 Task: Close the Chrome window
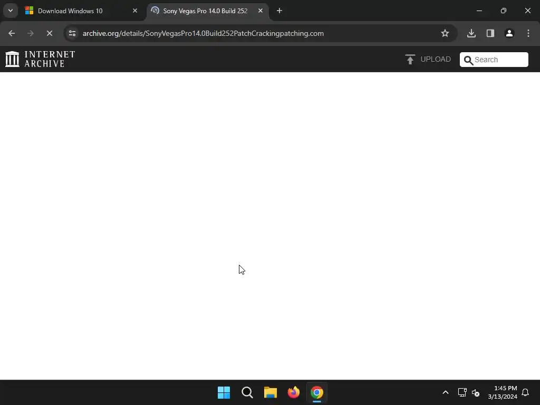point(527,11)
